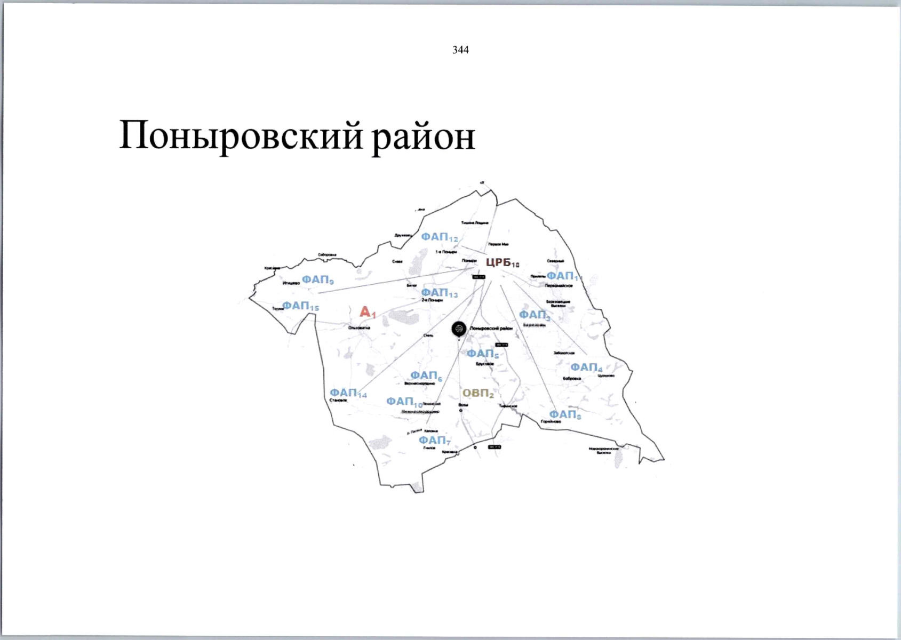The width and height of the screenshot is (901, 640).
Task: Click the black location pin on the map
Action: (x=459, y=330)
